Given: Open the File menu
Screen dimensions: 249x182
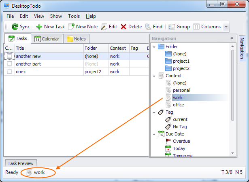Looking at the screenshot, I should pos(10,16).
